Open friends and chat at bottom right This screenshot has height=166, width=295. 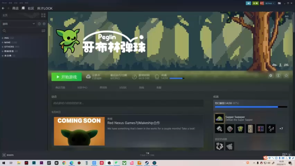[287, 155]
